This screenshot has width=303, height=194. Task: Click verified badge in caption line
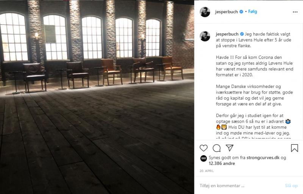tap(242, 34)
